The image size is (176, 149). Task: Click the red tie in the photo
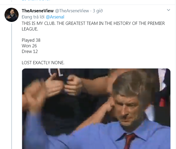coord(130,140)
